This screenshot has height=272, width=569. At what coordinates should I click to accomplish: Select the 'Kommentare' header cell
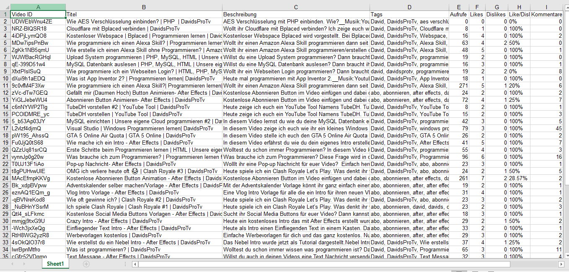546,15
